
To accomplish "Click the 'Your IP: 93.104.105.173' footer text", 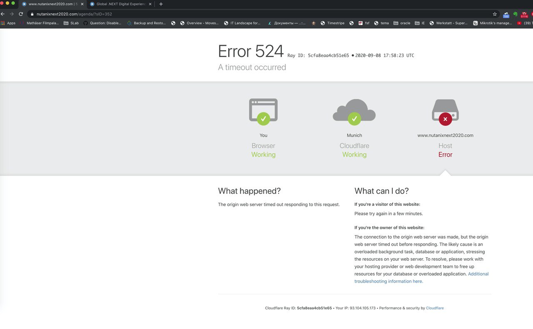I will [356, 308].
